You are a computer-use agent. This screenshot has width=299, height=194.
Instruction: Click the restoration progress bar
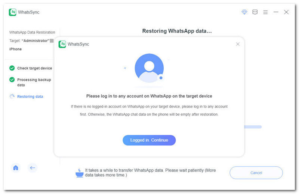coord(253,127)
